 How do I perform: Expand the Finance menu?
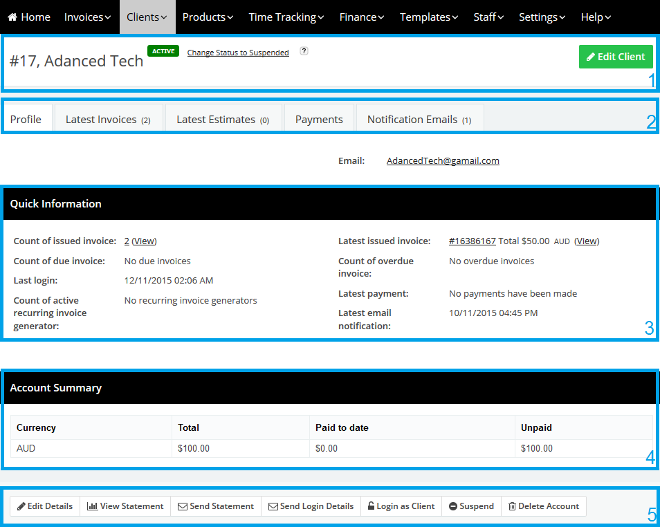[x=362, y=17]
